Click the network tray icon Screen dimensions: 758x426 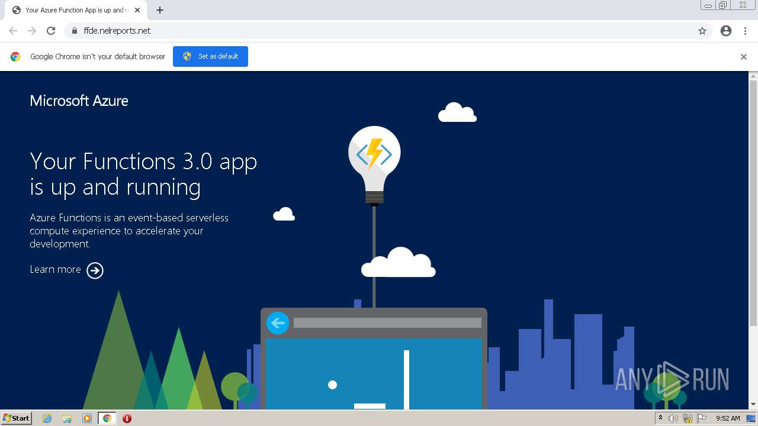tap(688, 418)
